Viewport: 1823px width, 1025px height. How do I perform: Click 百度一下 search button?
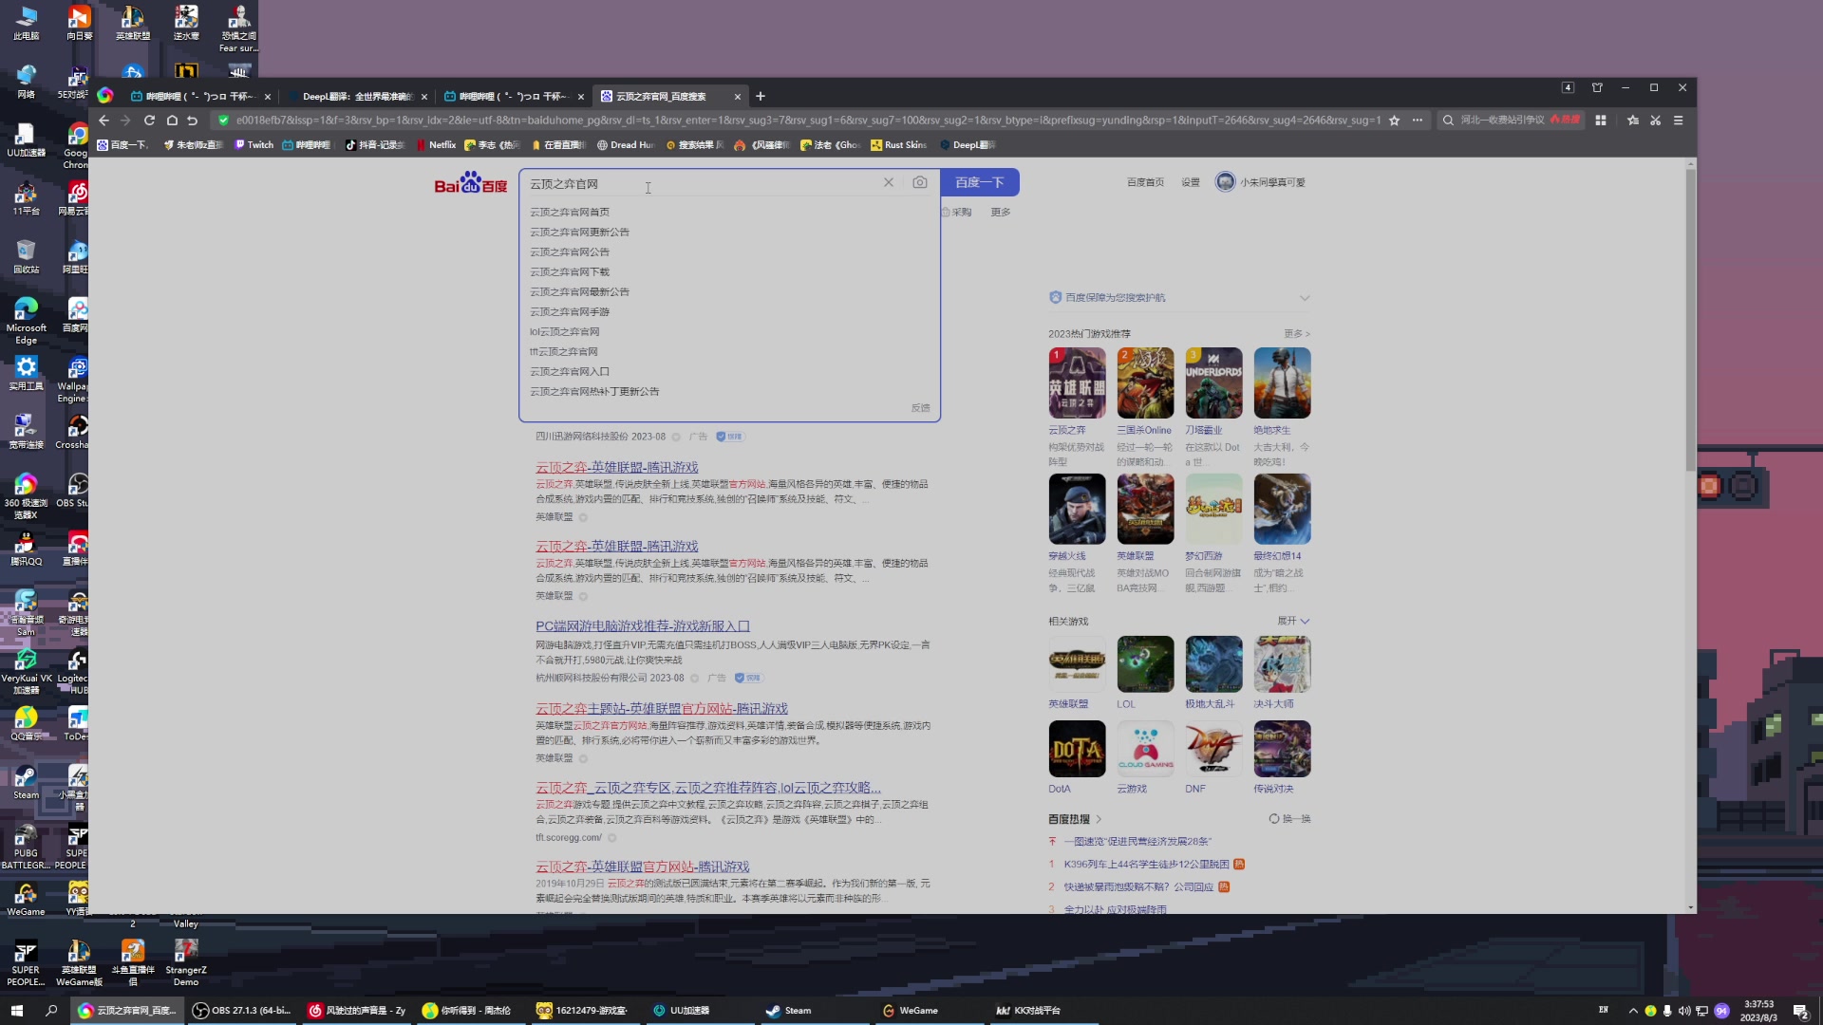980,182
